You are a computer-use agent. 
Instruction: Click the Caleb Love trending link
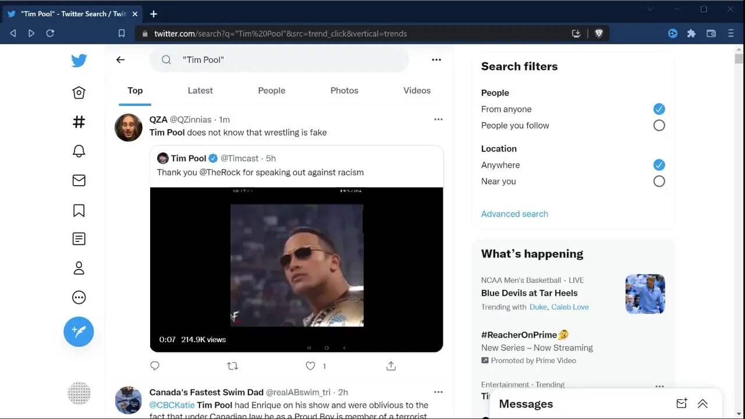click(570, 307)
